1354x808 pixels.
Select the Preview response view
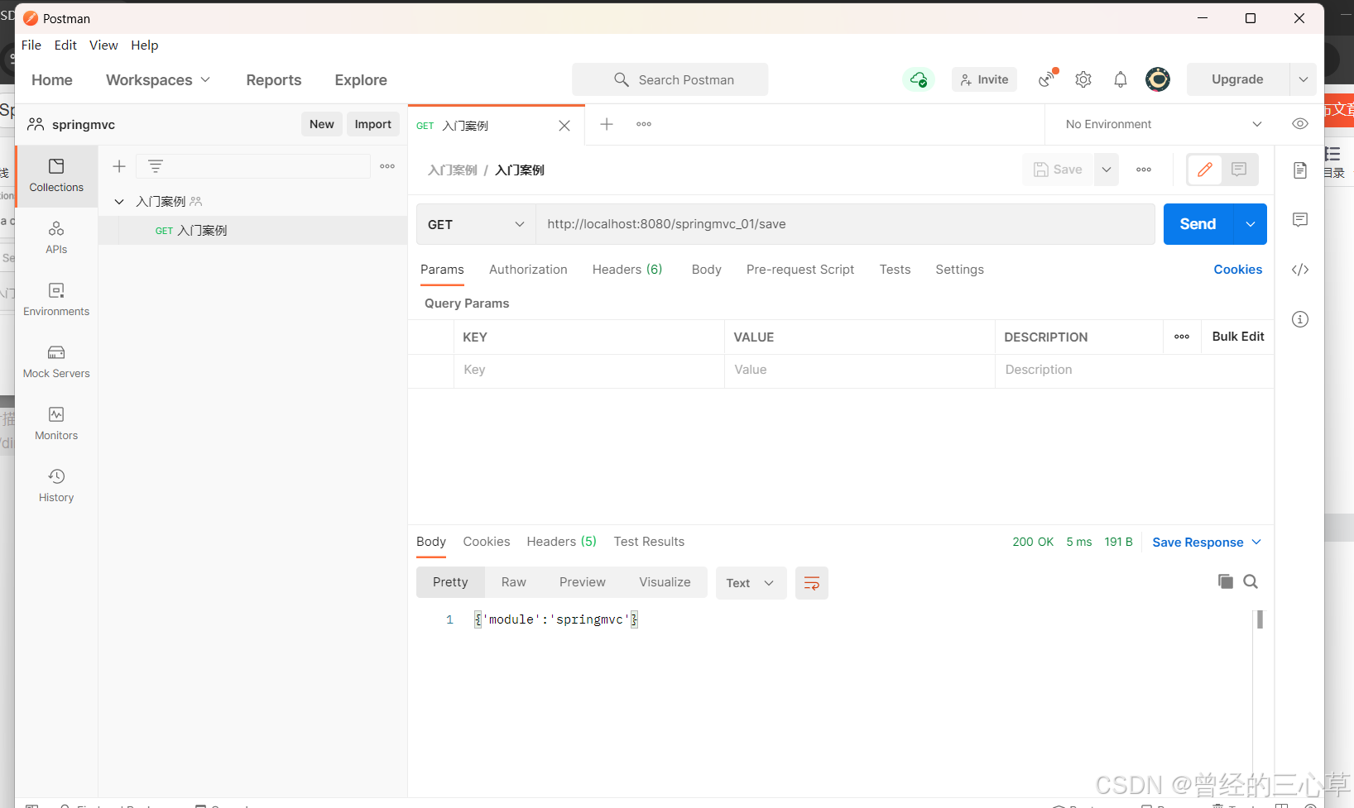point(583,582)
